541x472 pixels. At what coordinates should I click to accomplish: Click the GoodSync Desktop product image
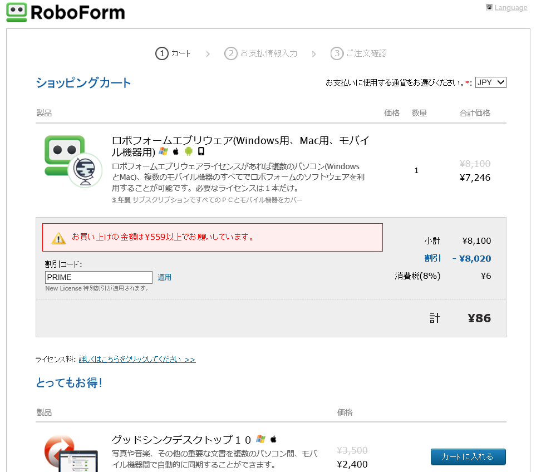coord(71,454)
